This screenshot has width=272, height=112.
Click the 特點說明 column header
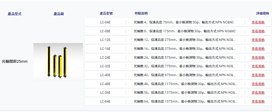pos(141,13)
